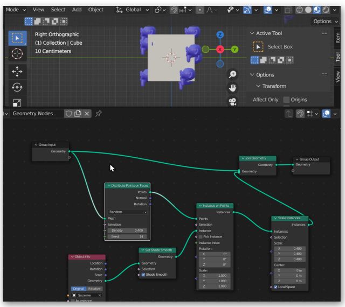Choose the Scale tool in viewport toolbar

(17, 102)
